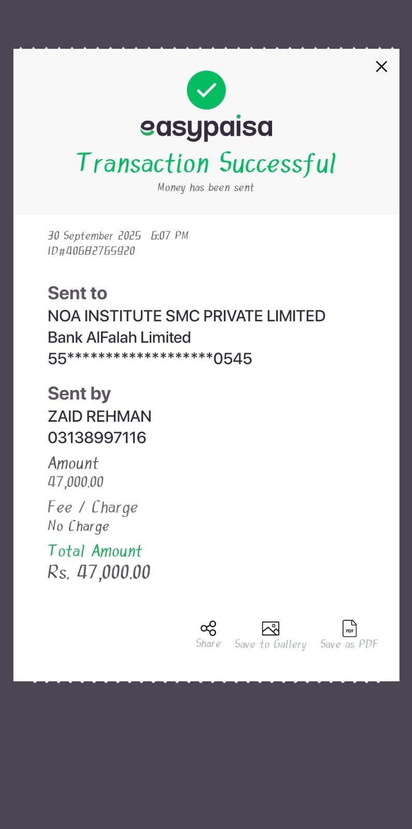Screen dimensions: 412x829
Task: Close the transaction receipt
Action: pyautogui.click(x=381, y=66)
